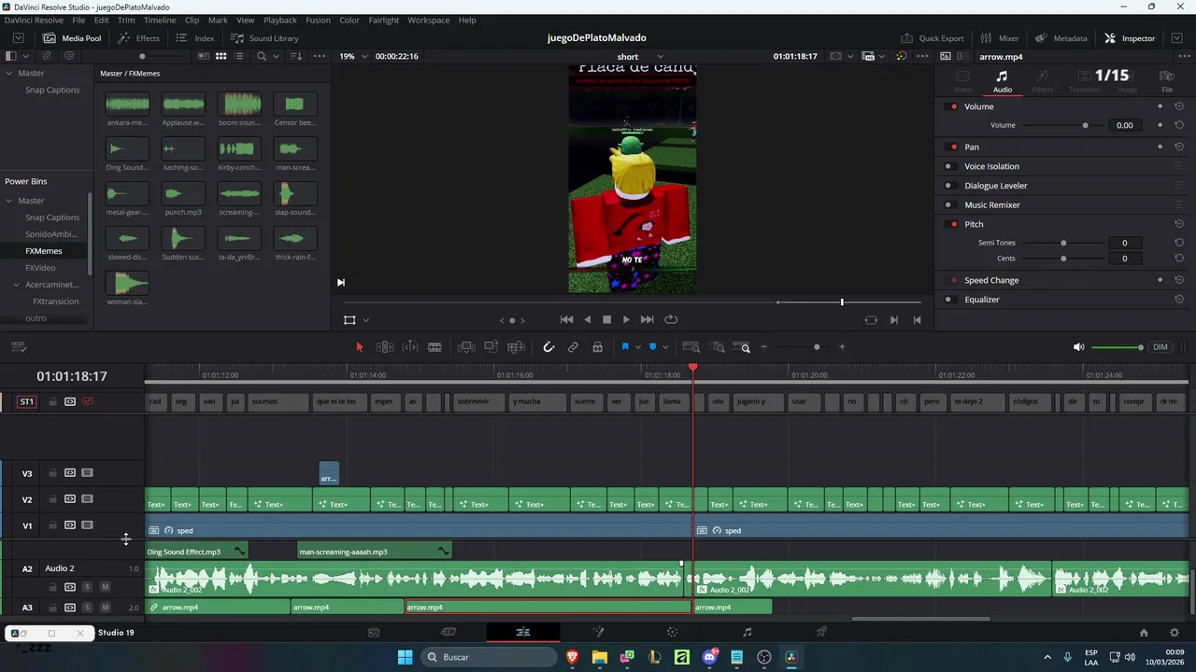Go to the Deliver page rocket icon

(821, 632)
